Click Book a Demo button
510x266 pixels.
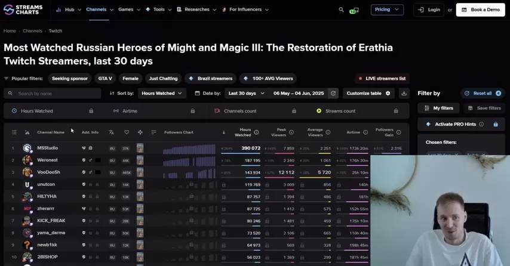coord(480,10)
